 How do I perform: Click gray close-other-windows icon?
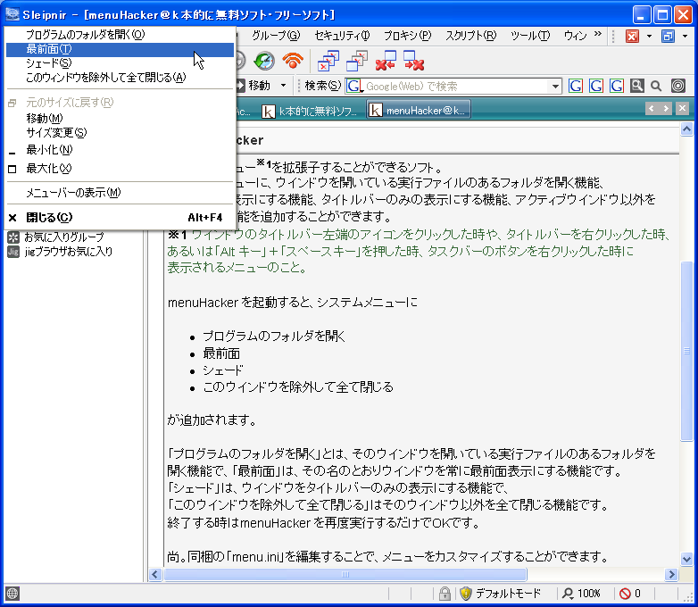coord(357,61)
